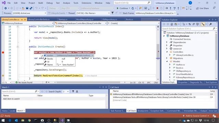Screen dimensions: 219x123
Task: Toggle pin on austen data tip
Action: [92, 55]
